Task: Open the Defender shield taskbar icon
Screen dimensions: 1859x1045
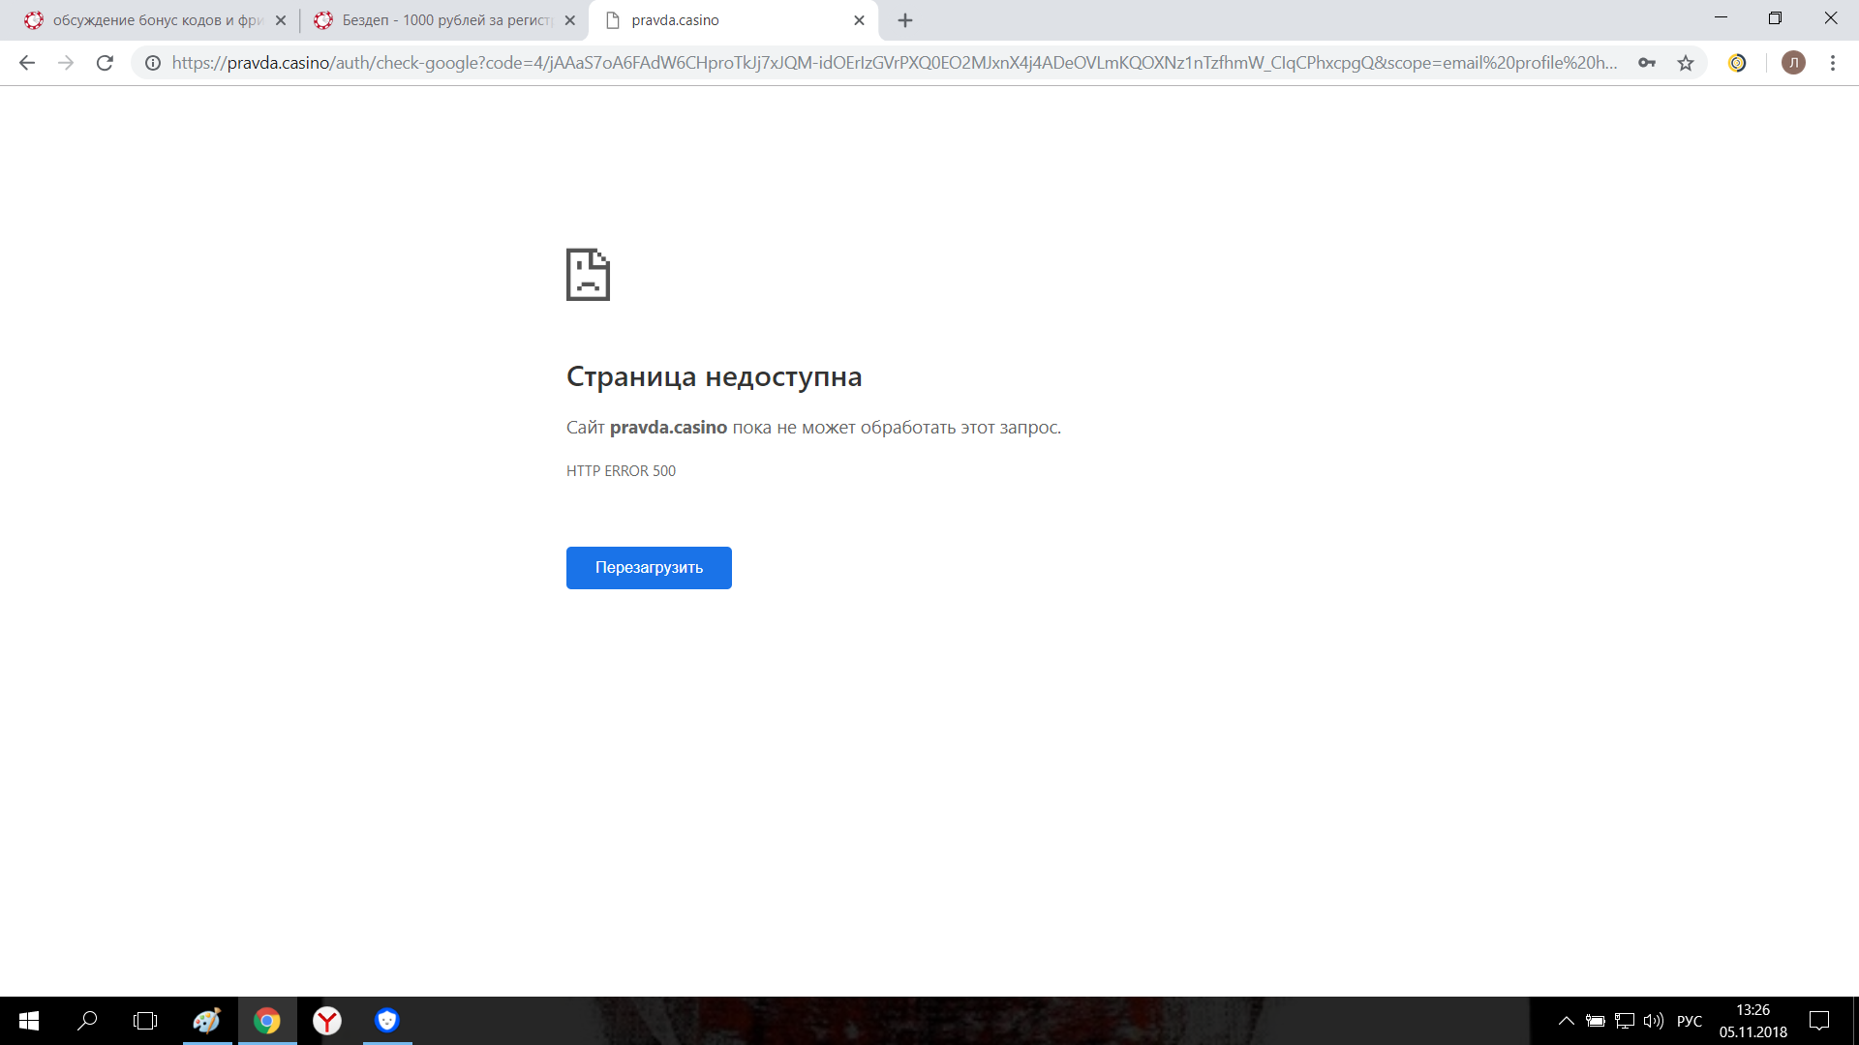Action: (386, 1021)
